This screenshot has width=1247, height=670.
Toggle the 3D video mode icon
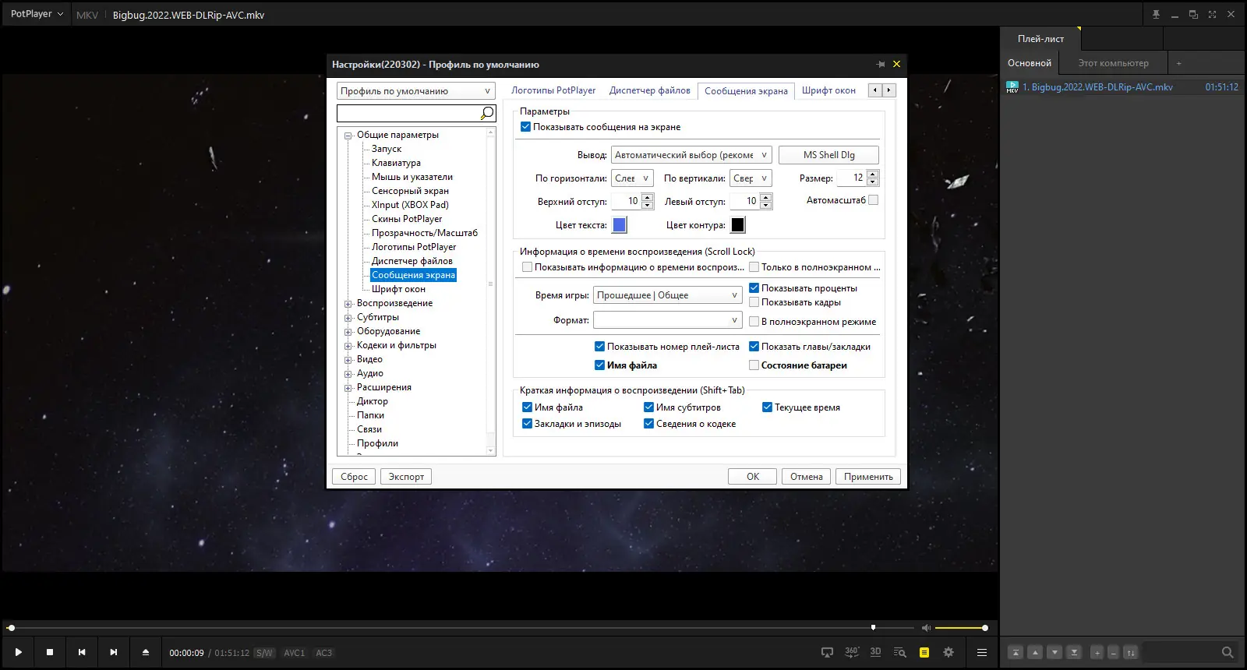pos(875,652)
